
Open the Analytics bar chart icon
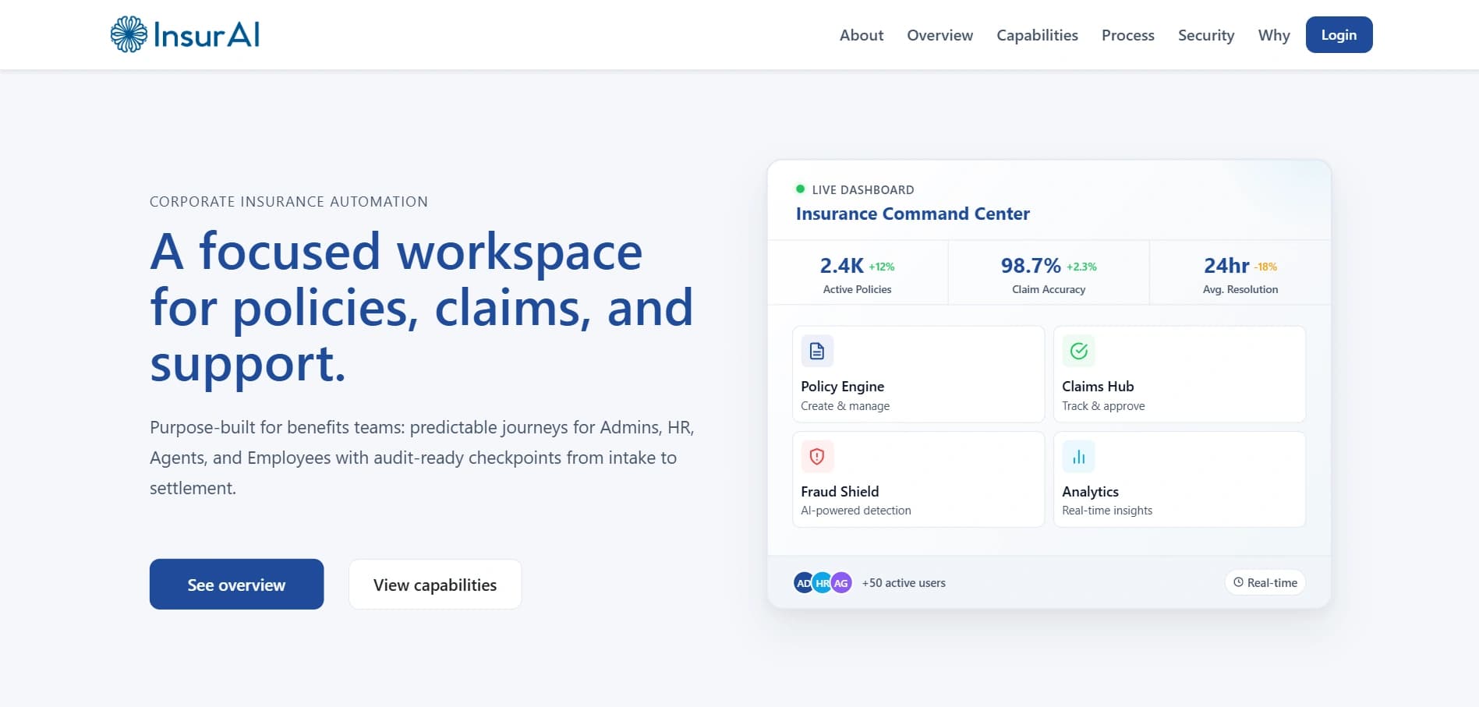1078,456
